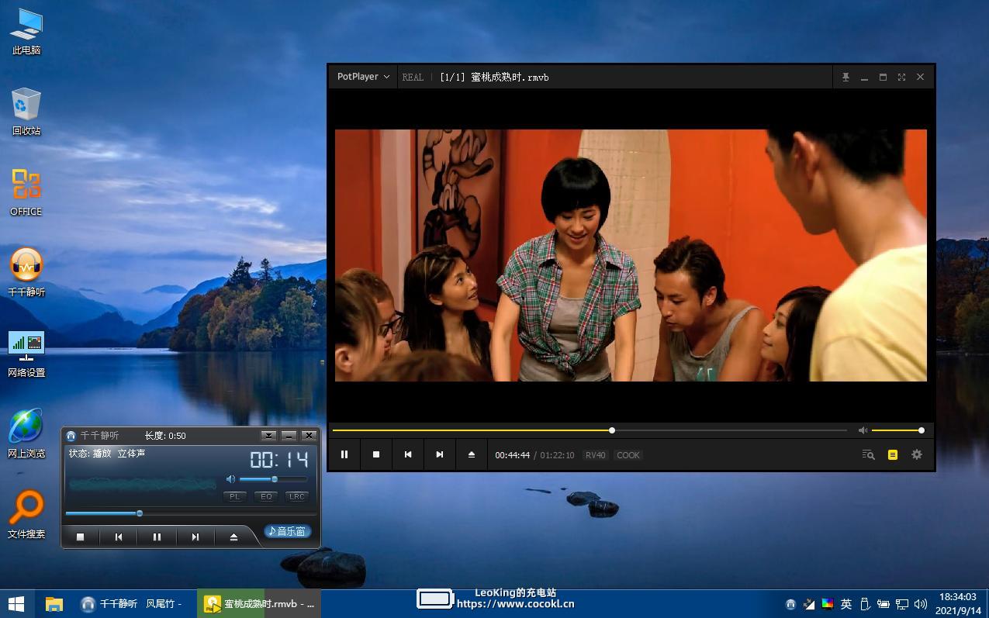
Task: Click the 千千静听 song progress slider handle
Action: pyautogui.click(x=140, y=513)
